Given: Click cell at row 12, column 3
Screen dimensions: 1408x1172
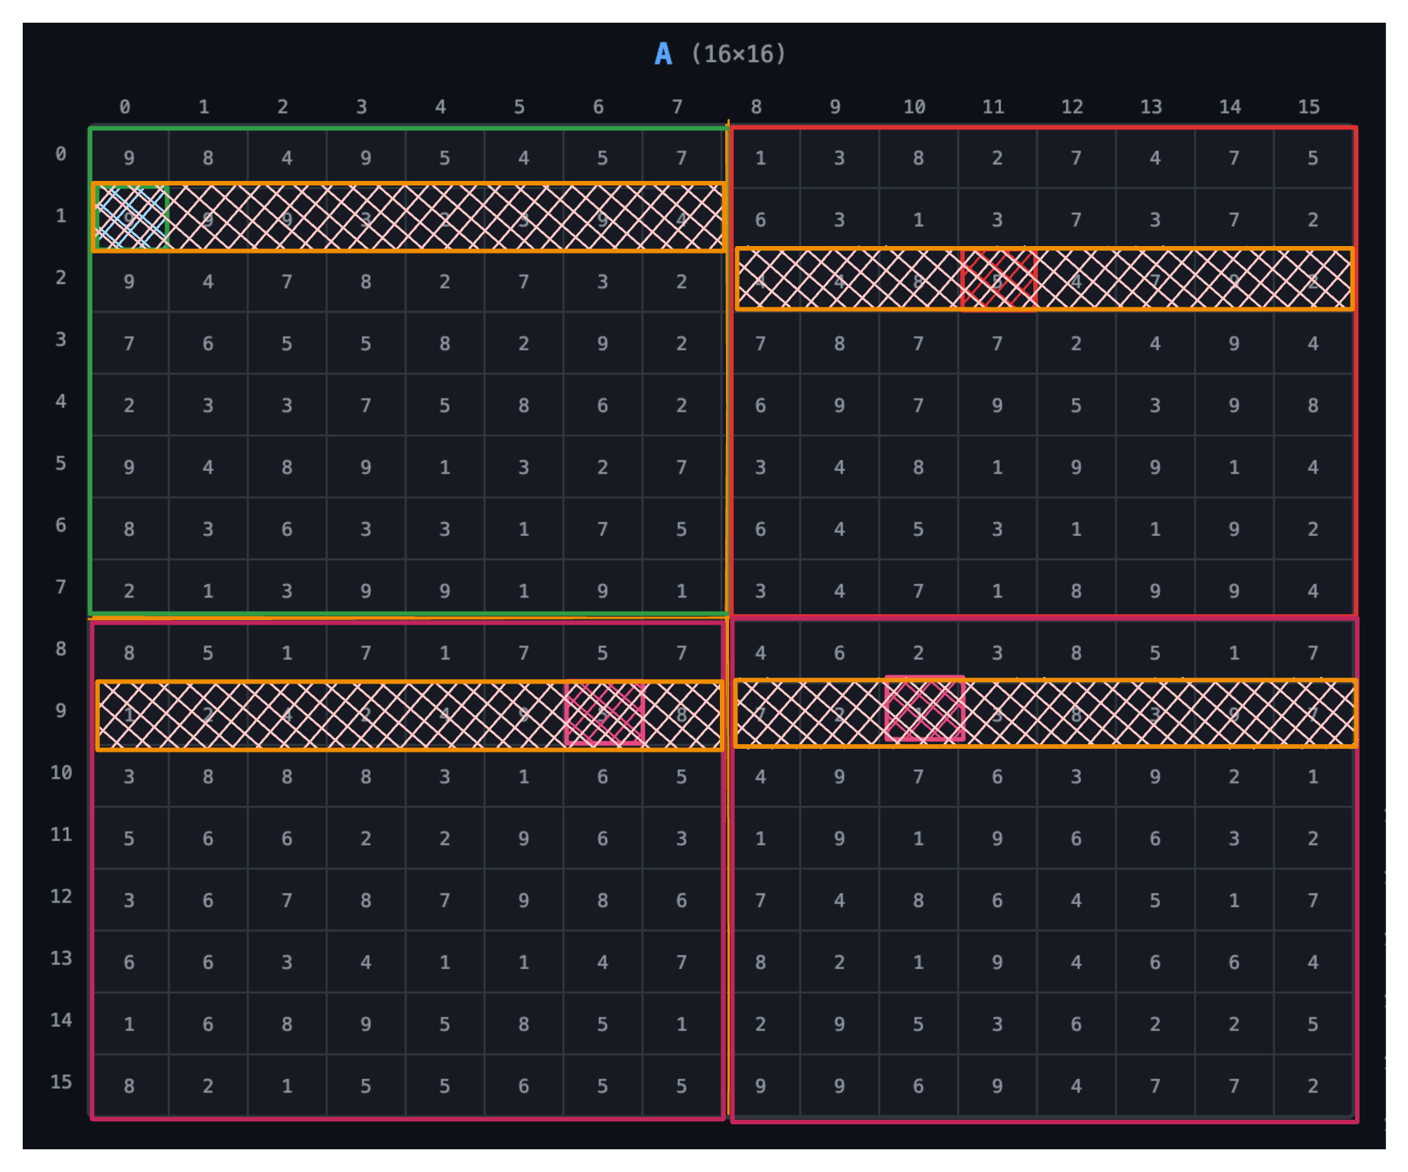Looking at the screenshot, I should click(366, 900).
